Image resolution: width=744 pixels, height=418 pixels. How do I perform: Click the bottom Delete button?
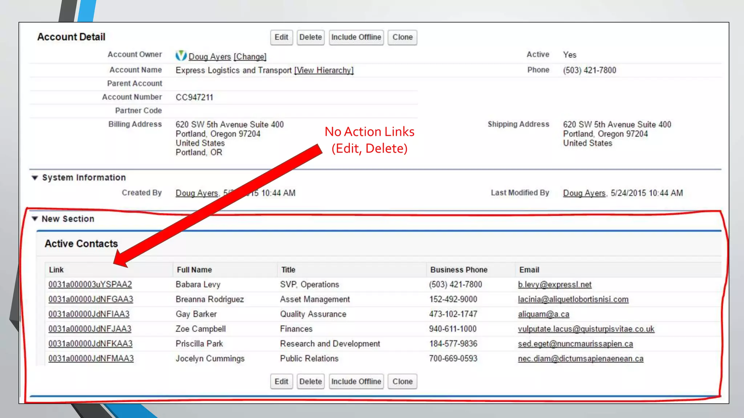tap(311, 382)
